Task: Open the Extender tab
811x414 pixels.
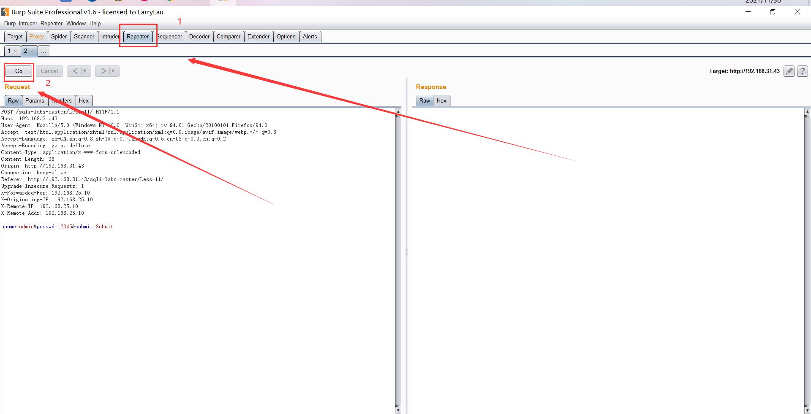Action: click(x=259, y=36)
